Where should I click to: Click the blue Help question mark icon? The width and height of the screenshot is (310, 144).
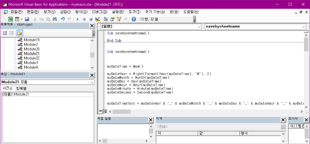point(134,19)
